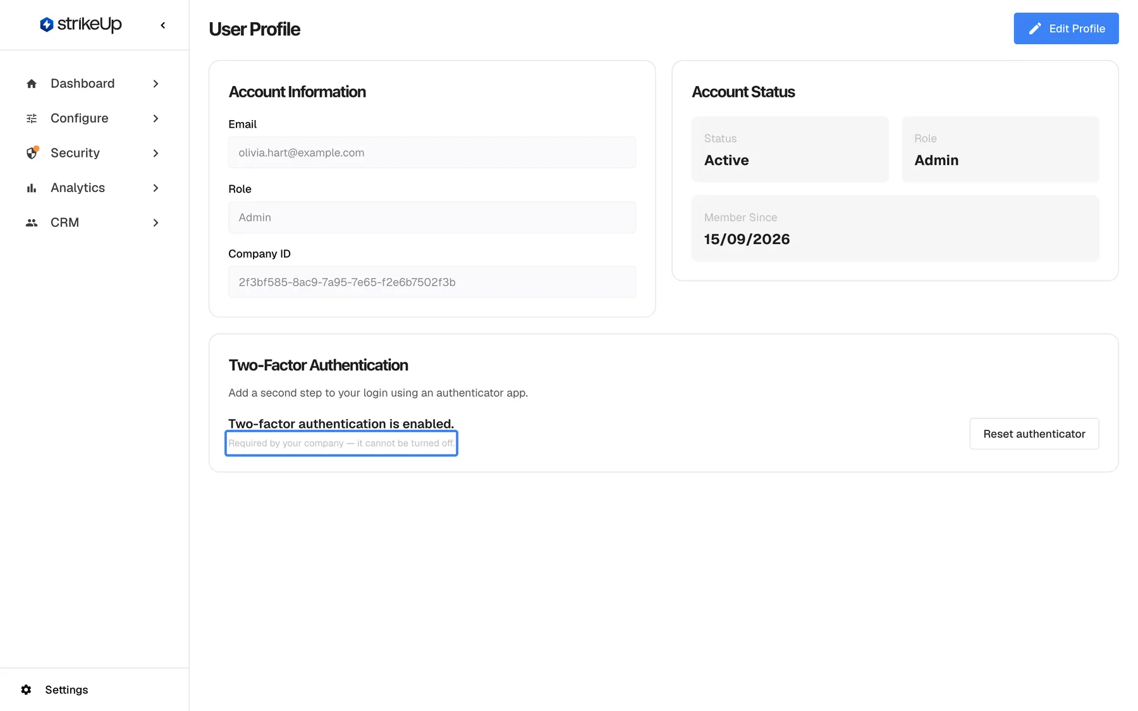Click the Email label

(242, 124)
